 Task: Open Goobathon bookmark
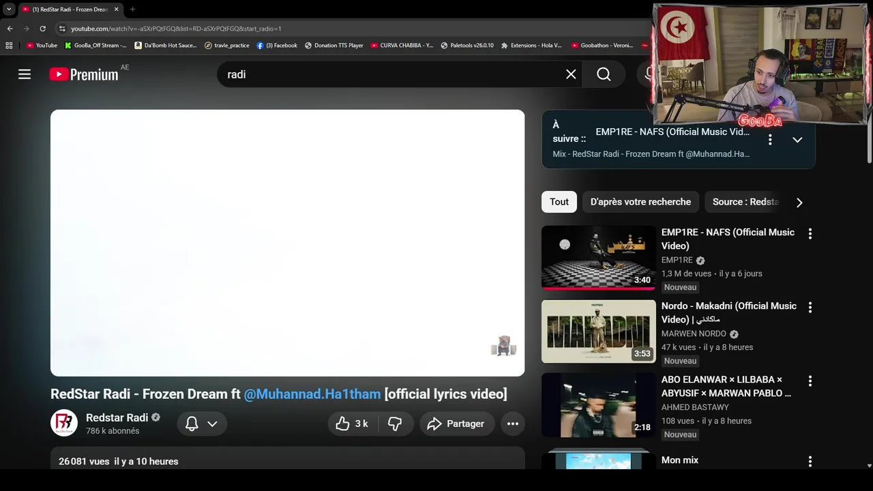point(602,46)
